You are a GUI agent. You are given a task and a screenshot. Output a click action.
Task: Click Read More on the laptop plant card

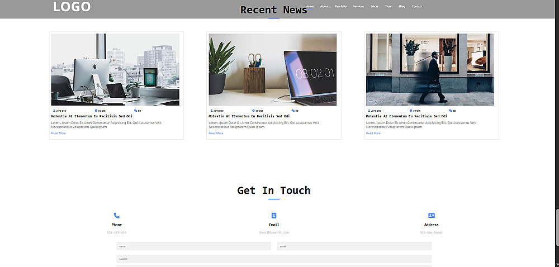pos(216,133)
